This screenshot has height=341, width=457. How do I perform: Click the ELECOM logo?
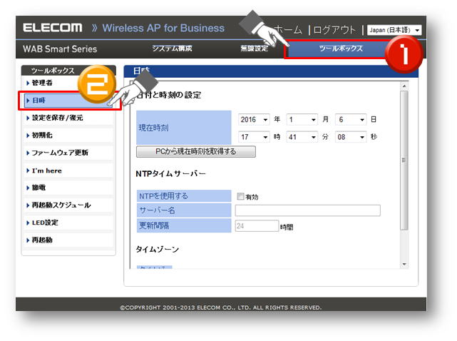pyautogui.click(x=53, y=28)
